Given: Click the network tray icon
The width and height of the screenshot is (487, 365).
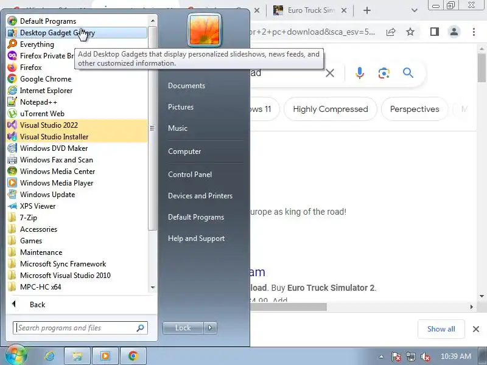Looking at the screenshot, I should point(410,356).
